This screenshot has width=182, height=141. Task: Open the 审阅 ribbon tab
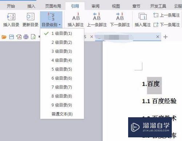pos(95,6)
